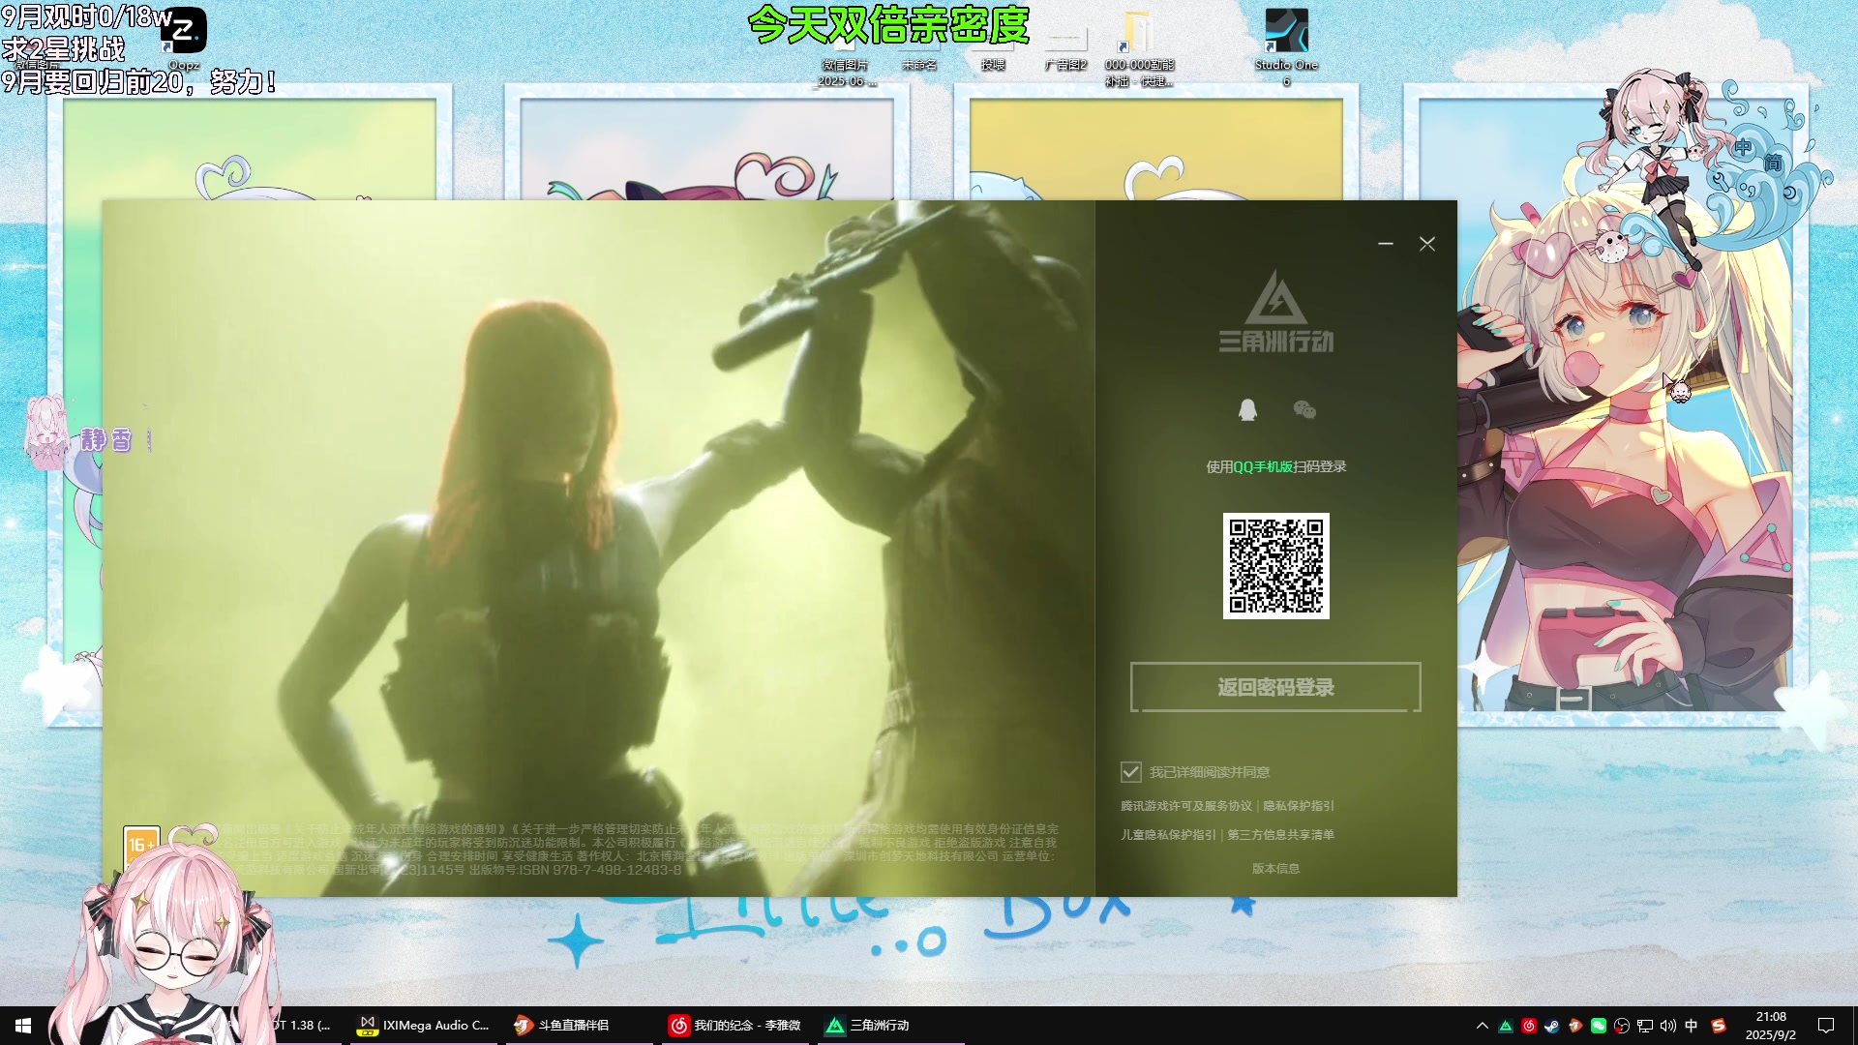The height and width of the screenshot is (1045, 1858).
Task: Open the Studio One 6 desktop shortcut
Action: pyautogui.click(x=1286, y=46)
